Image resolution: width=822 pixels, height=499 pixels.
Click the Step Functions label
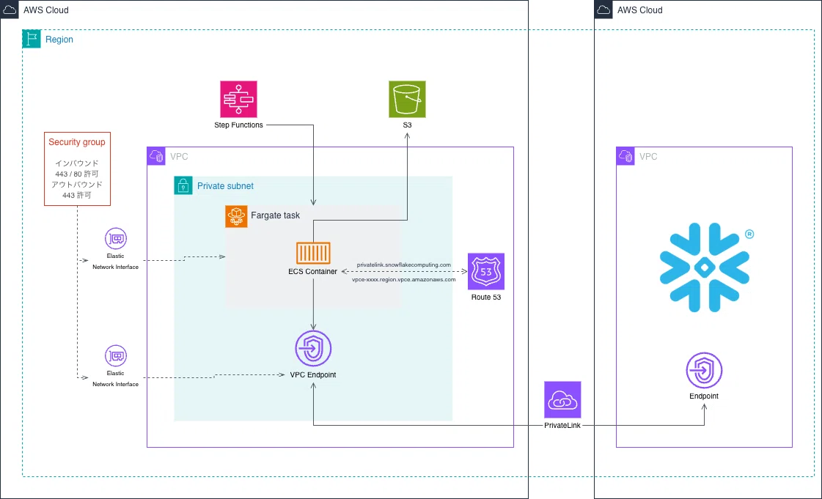pos(238,125)
